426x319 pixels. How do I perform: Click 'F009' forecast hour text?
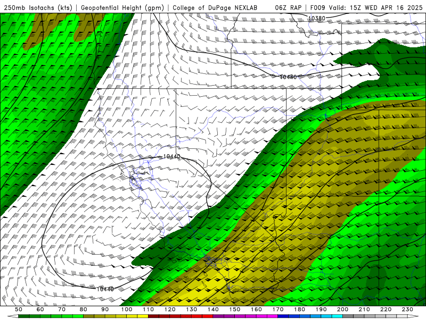pyautogui.click(x=318, y=8)
